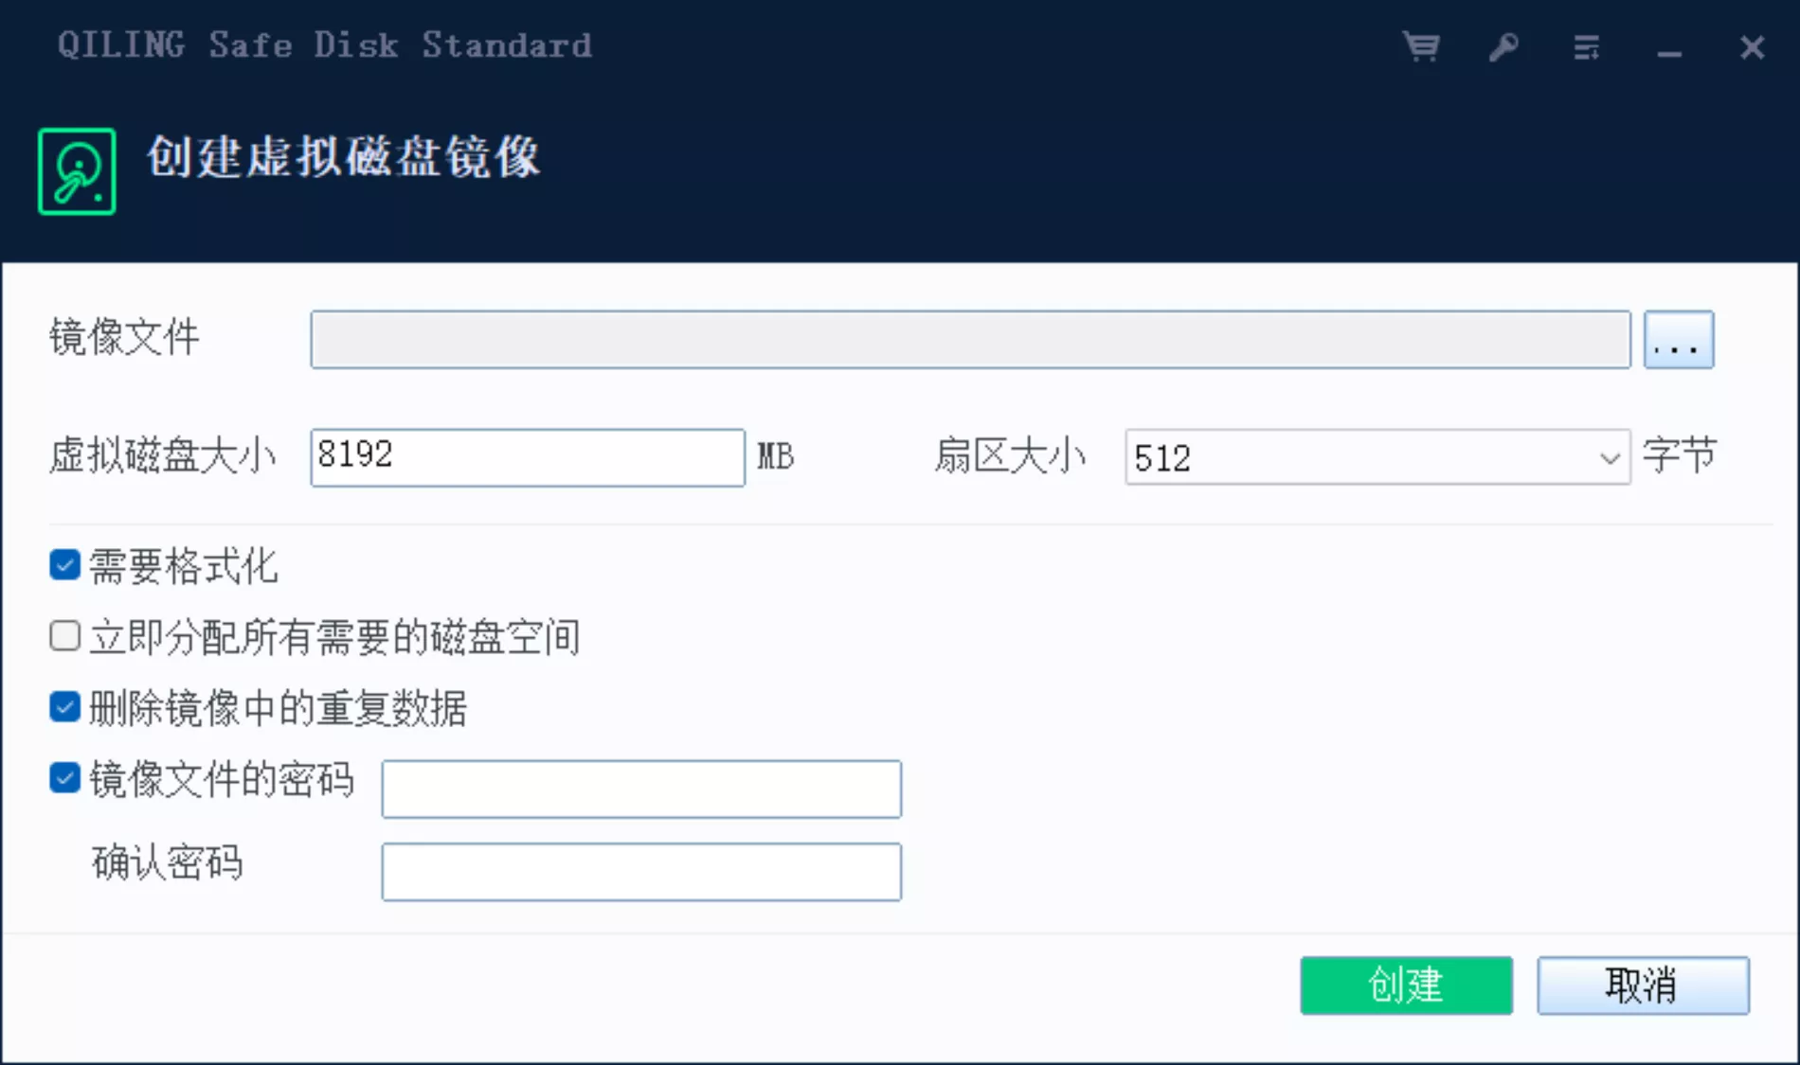The width and height of the screenshot is (1800, 1065).
Task: Click the 8192 virtual disk size field
Action: [x=527, y=456]
